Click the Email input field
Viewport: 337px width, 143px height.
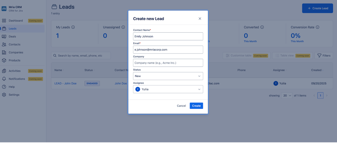[x=168, y=50]
